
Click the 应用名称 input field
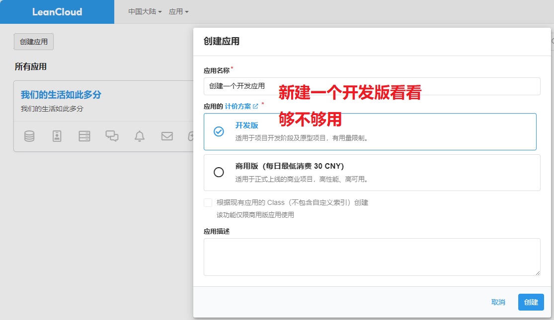point(372,86)
